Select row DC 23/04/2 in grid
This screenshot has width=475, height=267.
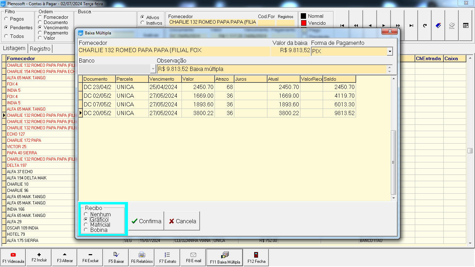tap(219, 87)
